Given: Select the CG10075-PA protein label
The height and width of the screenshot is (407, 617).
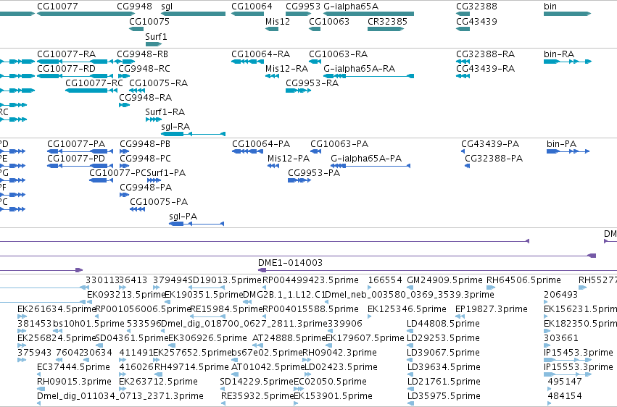Looking at the screenshot, I should (159, 202).
